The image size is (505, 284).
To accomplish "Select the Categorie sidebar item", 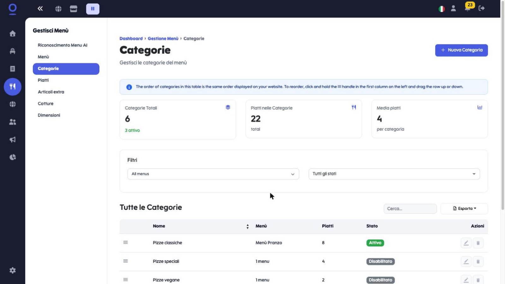I will 66,69.
